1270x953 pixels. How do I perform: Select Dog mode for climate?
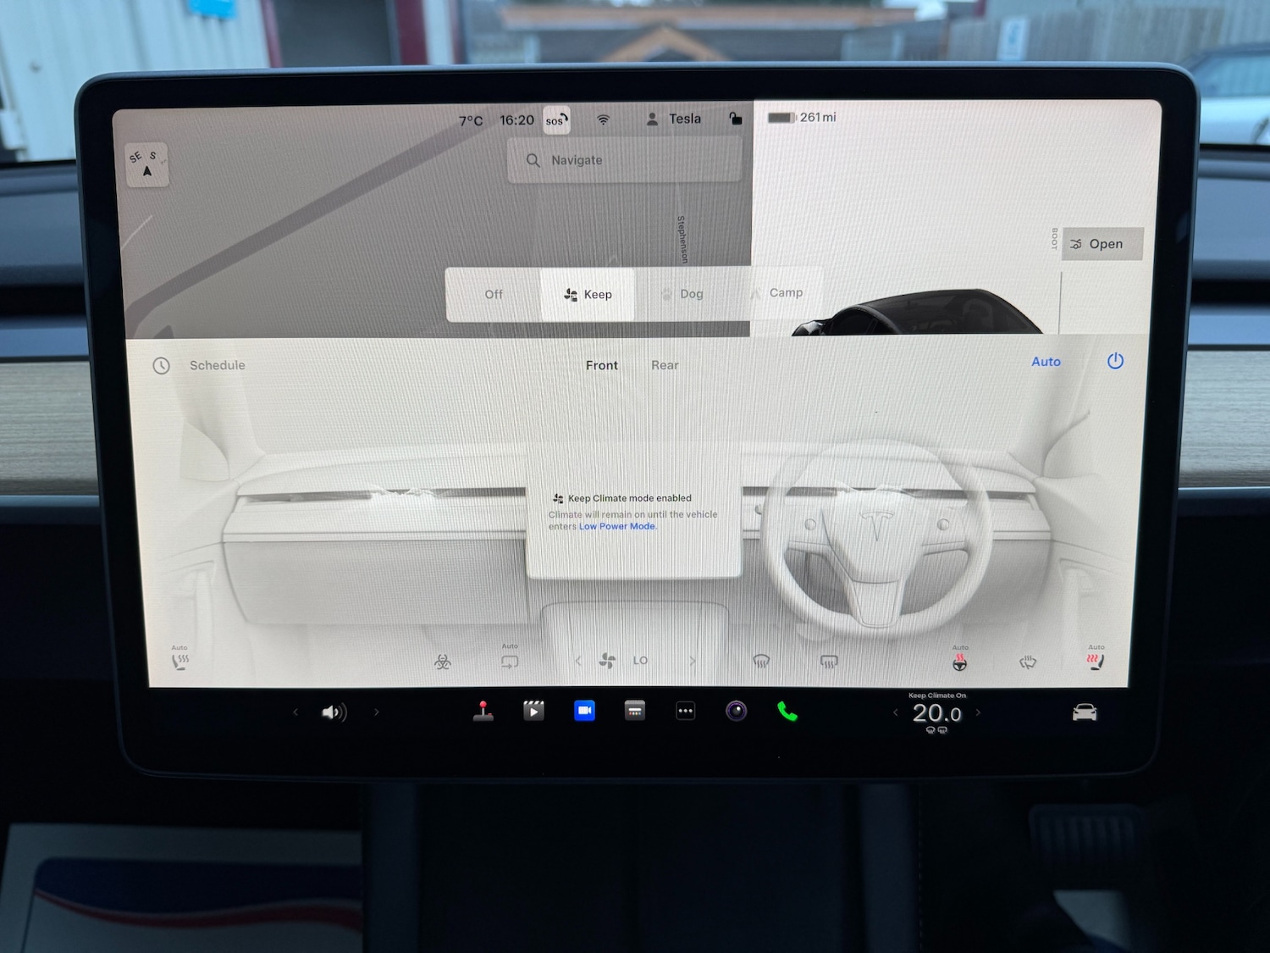tap(683, 294)
